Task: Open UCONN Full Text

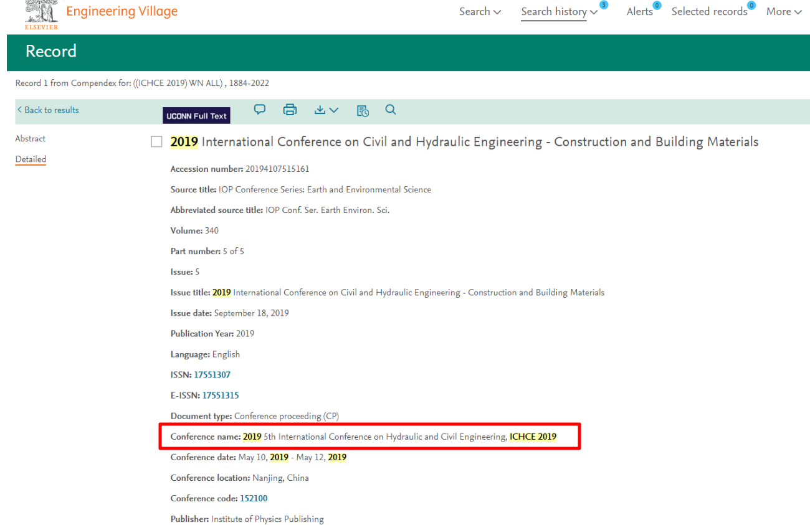Action: [196, 116]
